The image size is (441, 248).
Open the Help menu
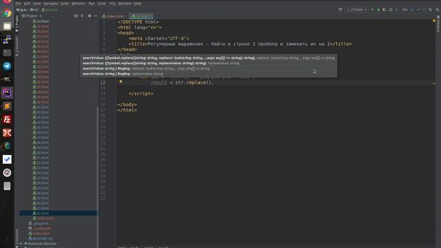[138, 3]
